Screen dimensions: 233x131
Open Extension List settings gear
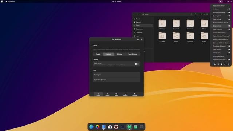(229, 26)
